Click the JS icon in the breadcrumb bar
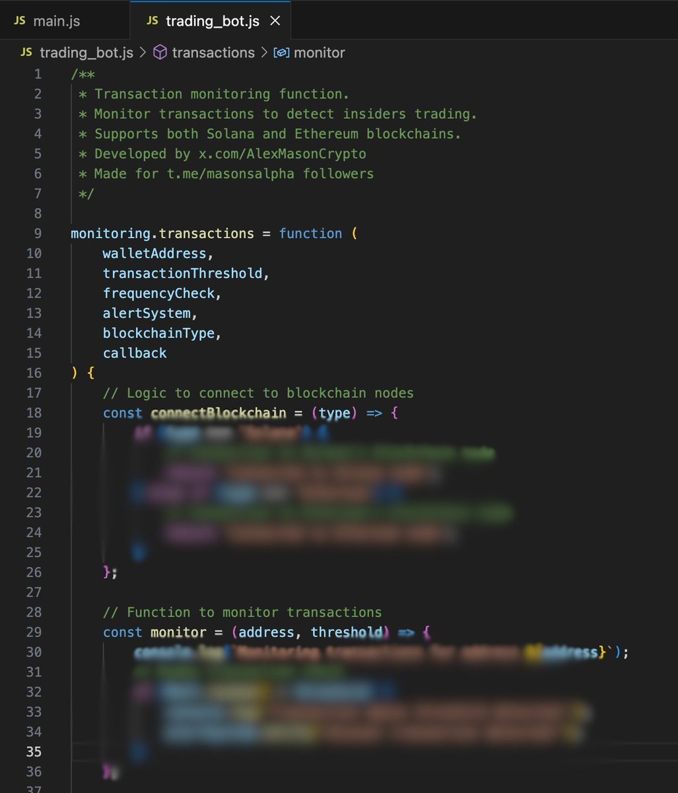Viewport: 678px width, 793px height. pyautogui.click(x=27, y=52)
